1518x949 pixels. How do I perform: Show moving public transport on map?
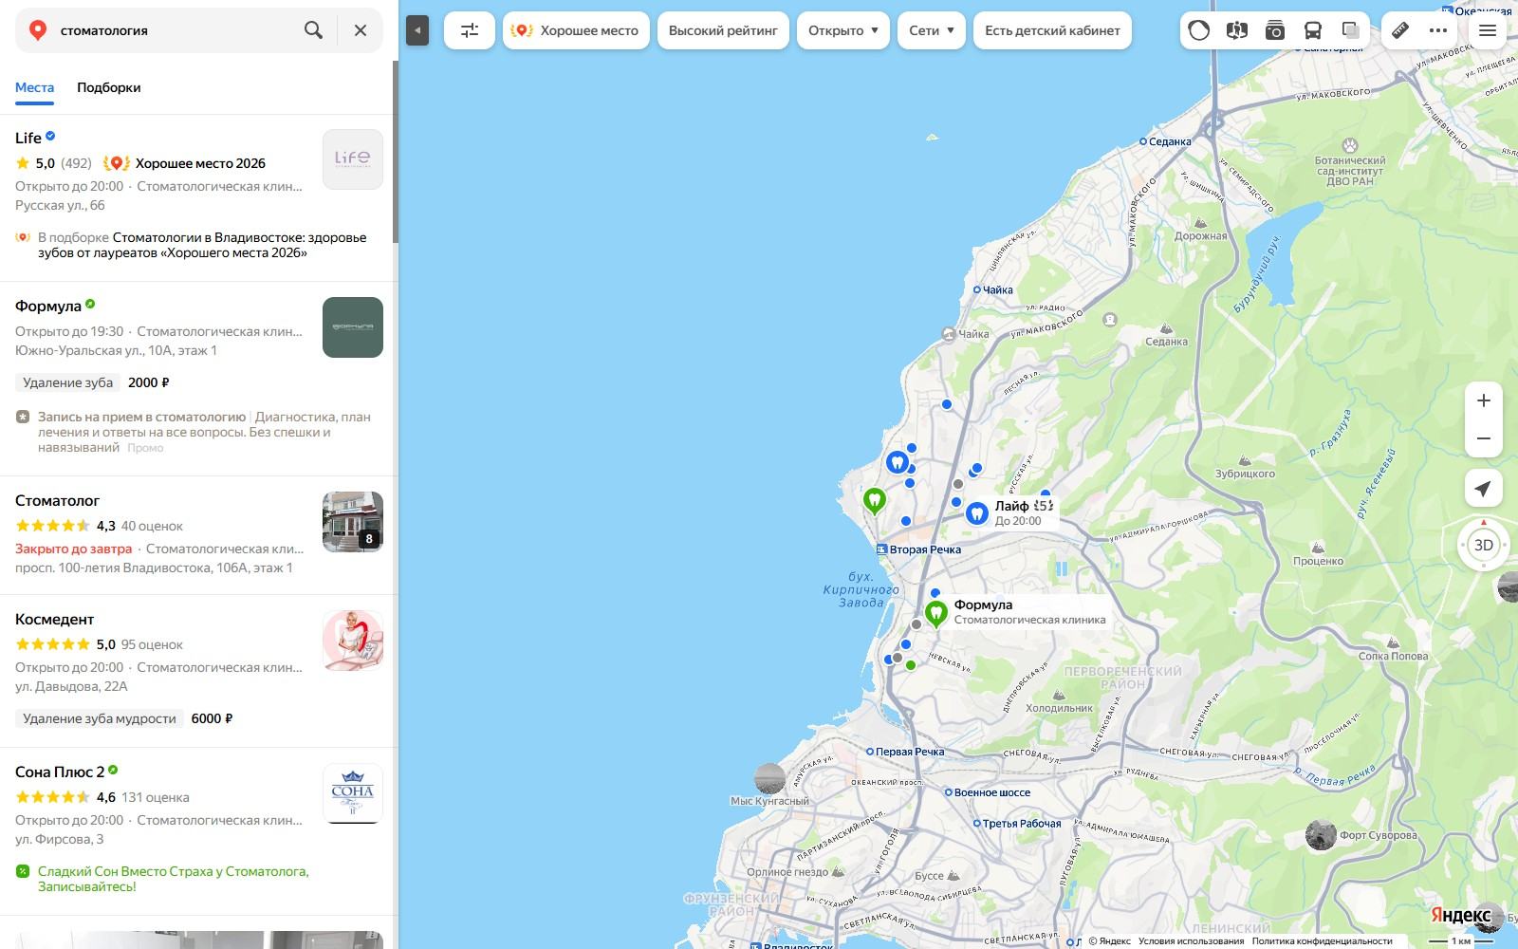point(1313,30)
